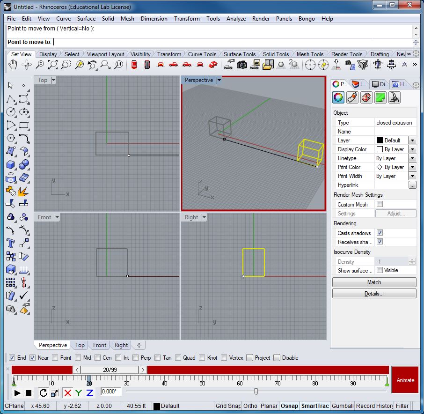424x414 pixels.
Task: Click the blue Z axis constraint icon
Action: click(90, 392)
